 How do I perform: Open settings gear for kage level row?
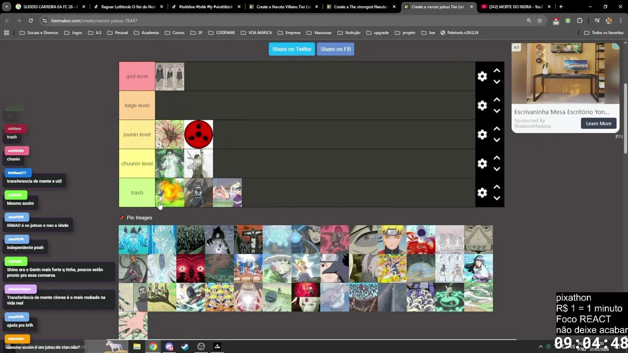(482, 105)
